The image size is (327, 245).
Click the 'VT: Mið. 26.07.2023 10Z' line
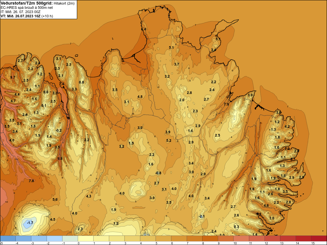coord(21,16)
